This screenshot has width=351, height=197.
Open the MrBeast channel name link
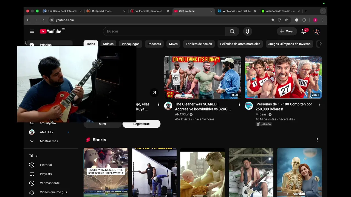click(262, 114)
